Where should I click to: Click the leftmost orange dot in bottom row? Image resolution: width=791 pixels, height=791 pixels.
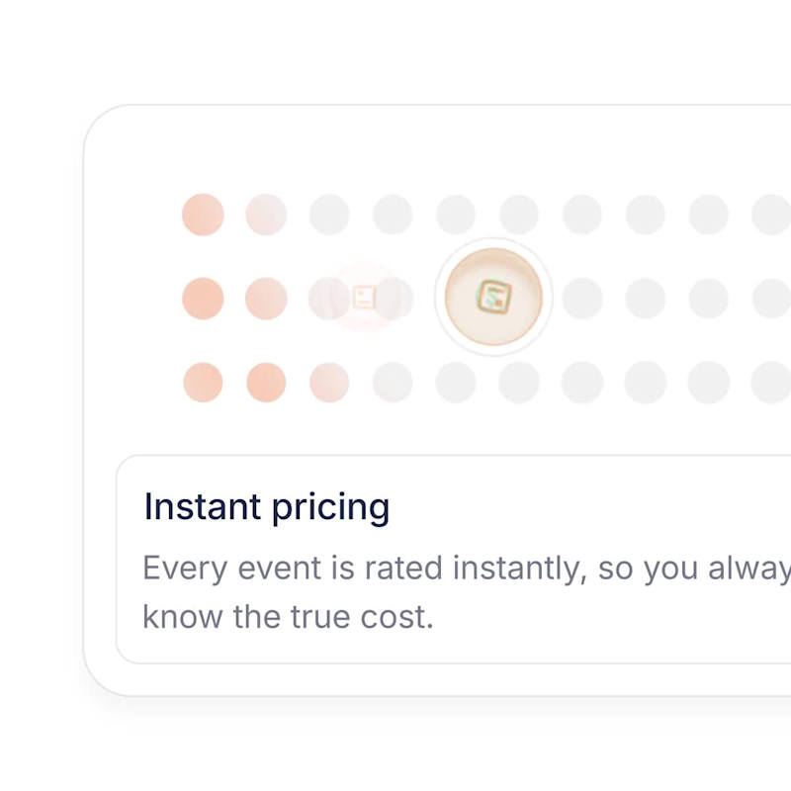pos(203,383)
